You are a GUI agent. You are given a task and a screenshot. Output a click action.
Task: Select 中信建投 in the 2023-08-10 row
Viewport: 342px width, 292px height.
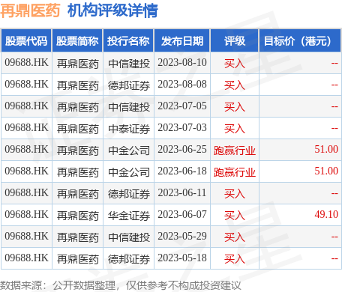[129, 64]
